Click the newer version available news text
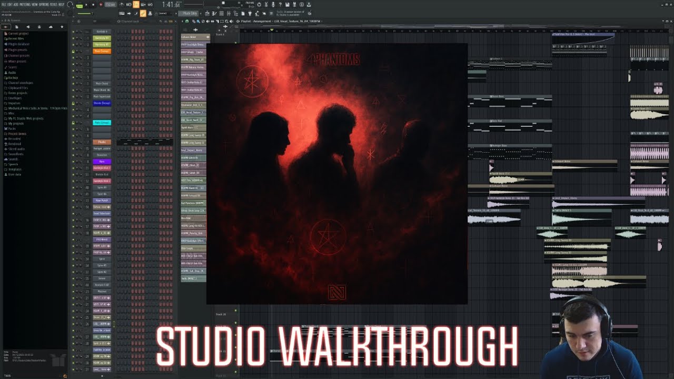The image size is (674, 379). click(290, 13)
